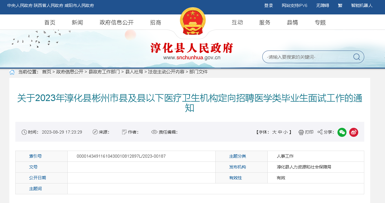Click the 登录 link
Screen dimensions: 385x203
[x=269, y=6]
